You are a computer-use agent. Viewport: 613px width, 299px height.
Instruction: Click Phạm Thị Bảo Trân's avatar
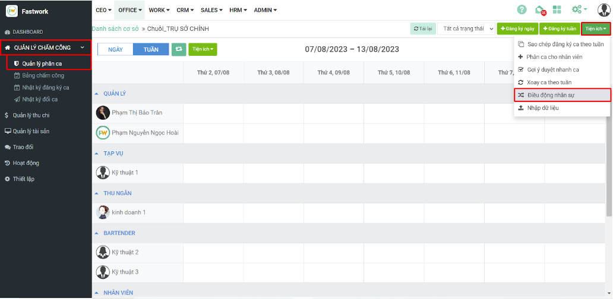103,113
